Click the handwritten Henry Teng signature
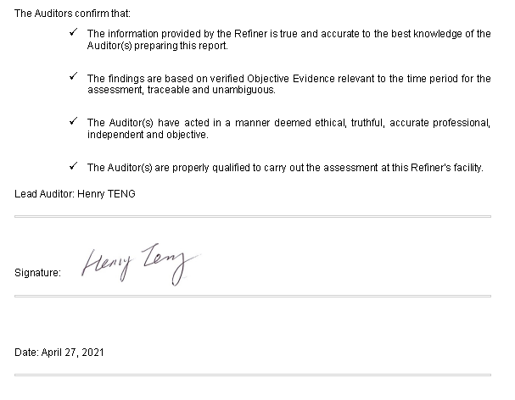The image size is (515, 400). click(141, 264)
